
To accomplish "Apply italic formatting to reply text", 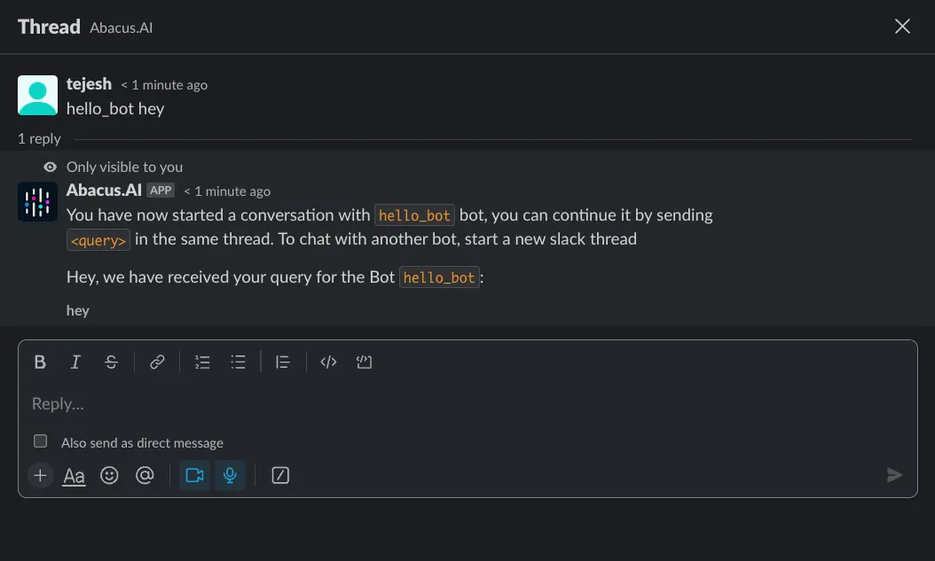I will 75,362.
